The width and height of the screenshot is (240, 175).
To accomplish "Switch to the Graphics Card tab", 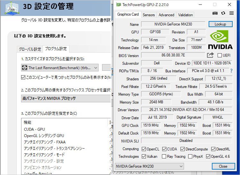I will [x=128, y=14].
